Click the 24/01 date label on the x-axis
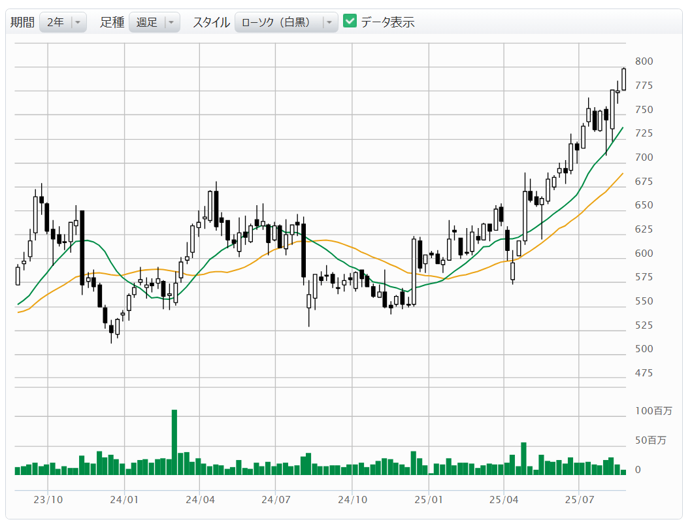Viewport: 692px width, 526px height. [x=124, y=500]
